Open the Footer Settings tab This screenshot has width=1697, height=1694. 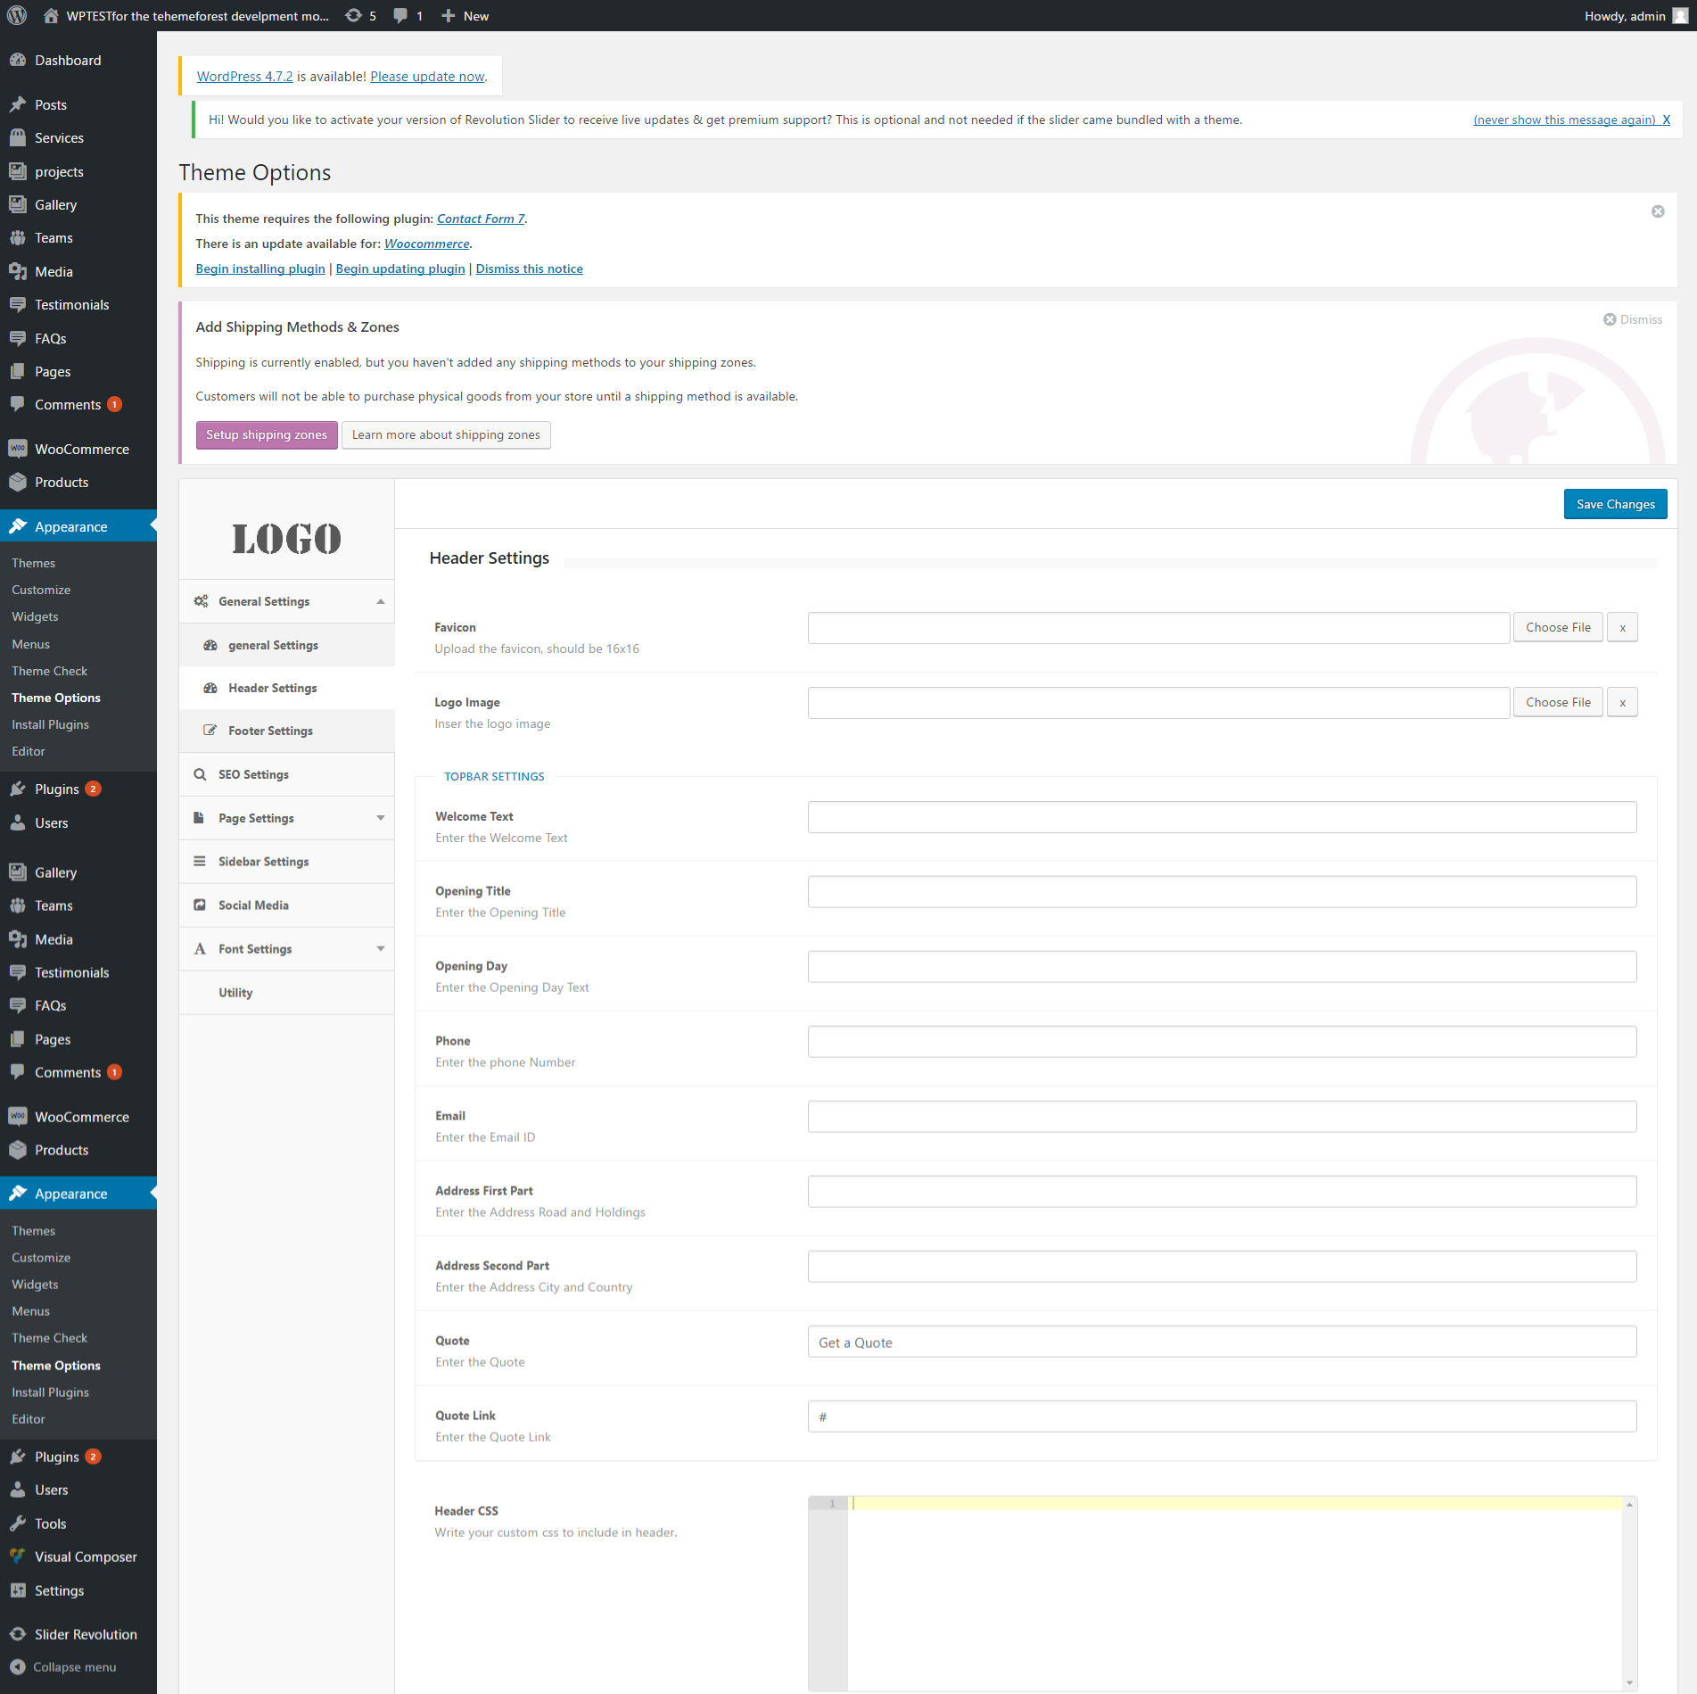click(x=270, y=731)
